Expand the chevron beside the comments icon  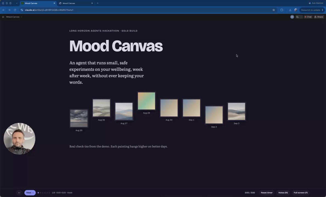[301, 17]
